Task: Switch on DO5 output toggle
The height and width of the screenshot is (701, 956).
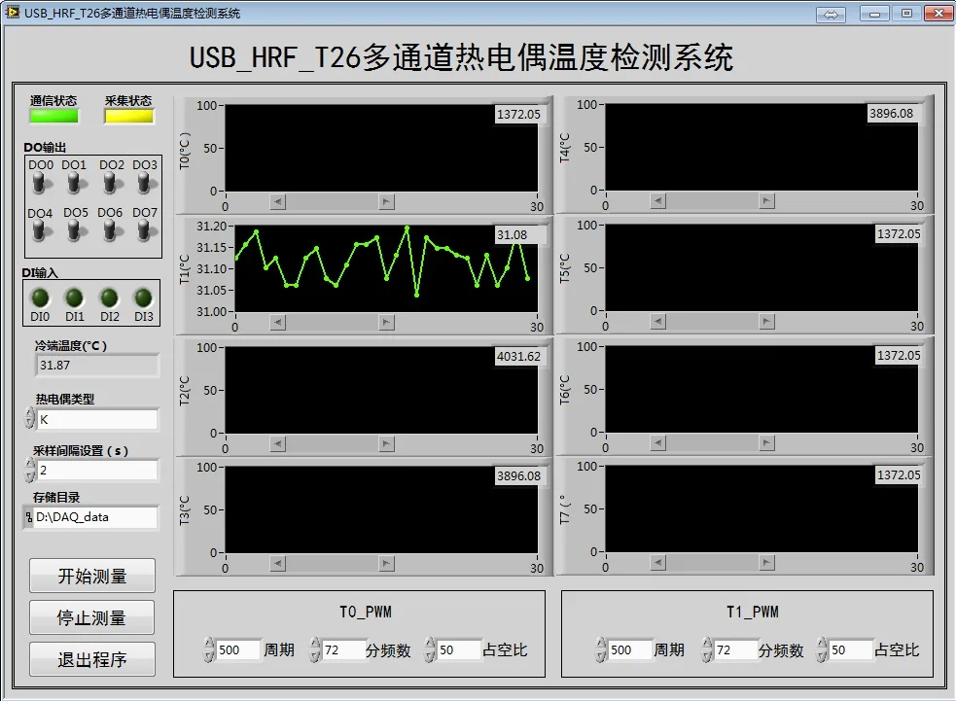Action: [74, 230]
